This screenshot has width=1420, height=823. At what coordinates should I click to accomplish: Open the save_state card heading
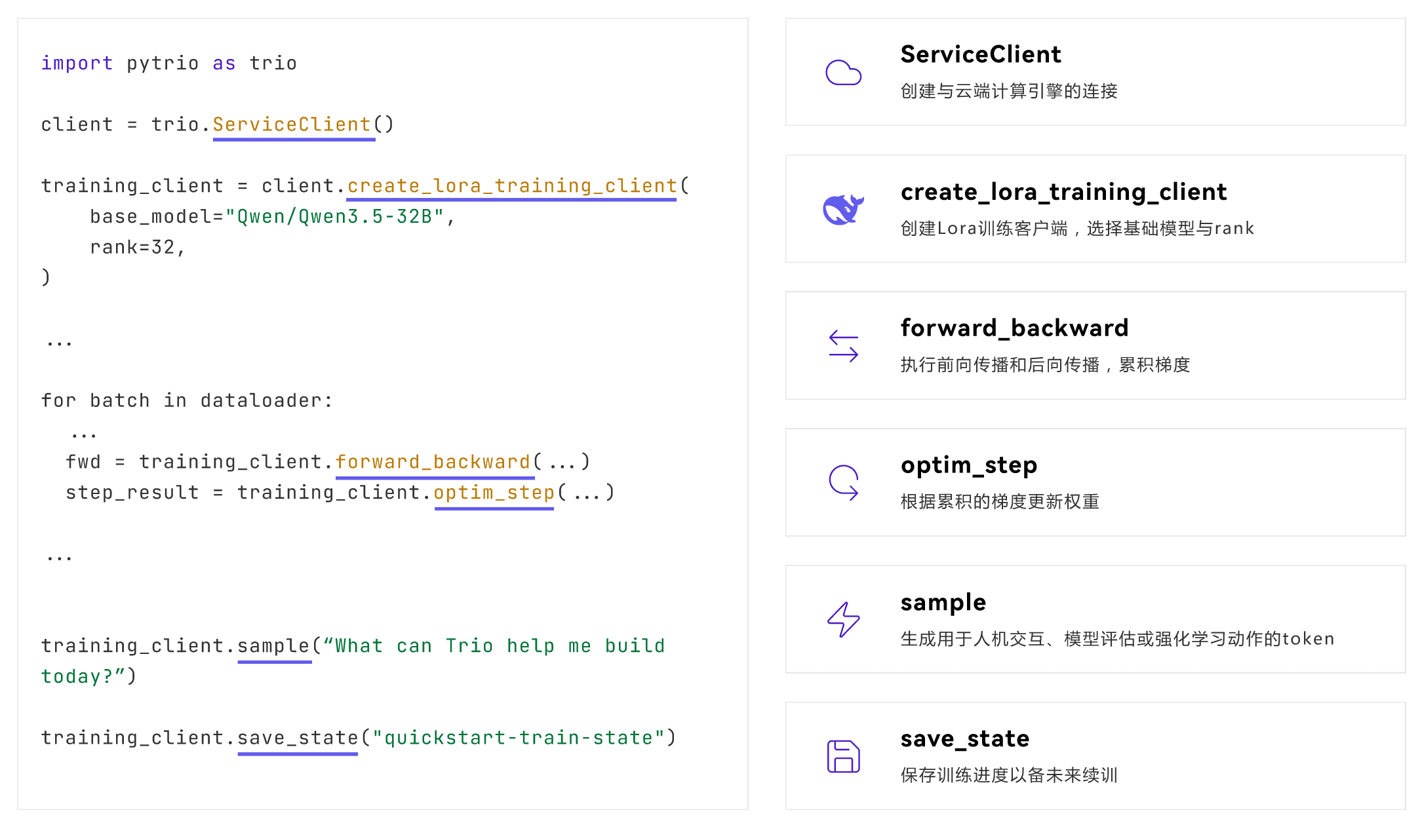tap(964, 739)
